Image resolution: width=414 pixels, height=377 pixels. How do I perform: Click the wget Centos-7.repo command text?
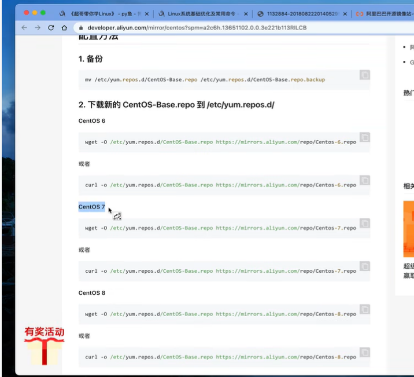tap(220, 228)
